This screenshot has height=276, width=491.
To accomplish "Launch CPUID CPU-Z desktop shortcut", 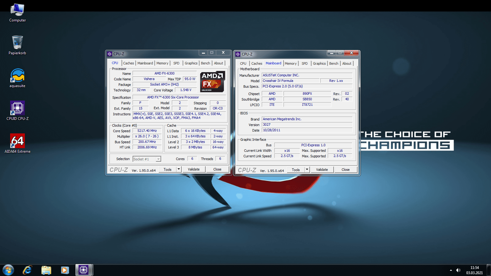I will tap(17, 111).
